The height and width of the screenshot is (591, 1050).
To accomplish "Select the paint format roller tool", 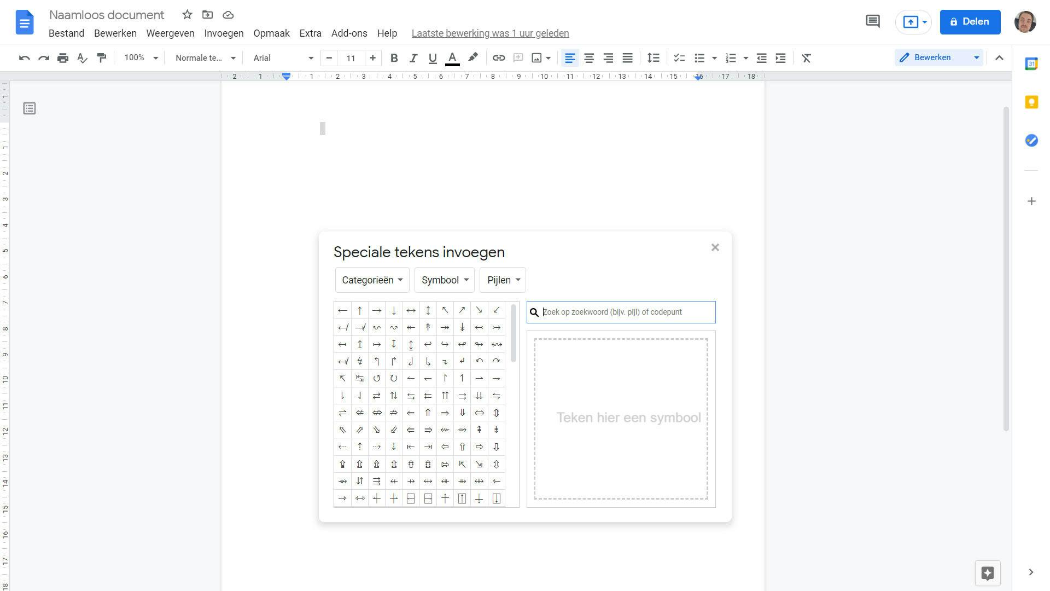I will pos(102,58).
